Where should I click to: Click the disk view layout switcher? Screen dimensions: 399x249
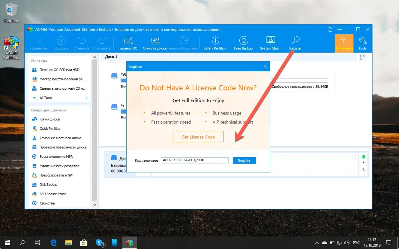coord(362,57)
